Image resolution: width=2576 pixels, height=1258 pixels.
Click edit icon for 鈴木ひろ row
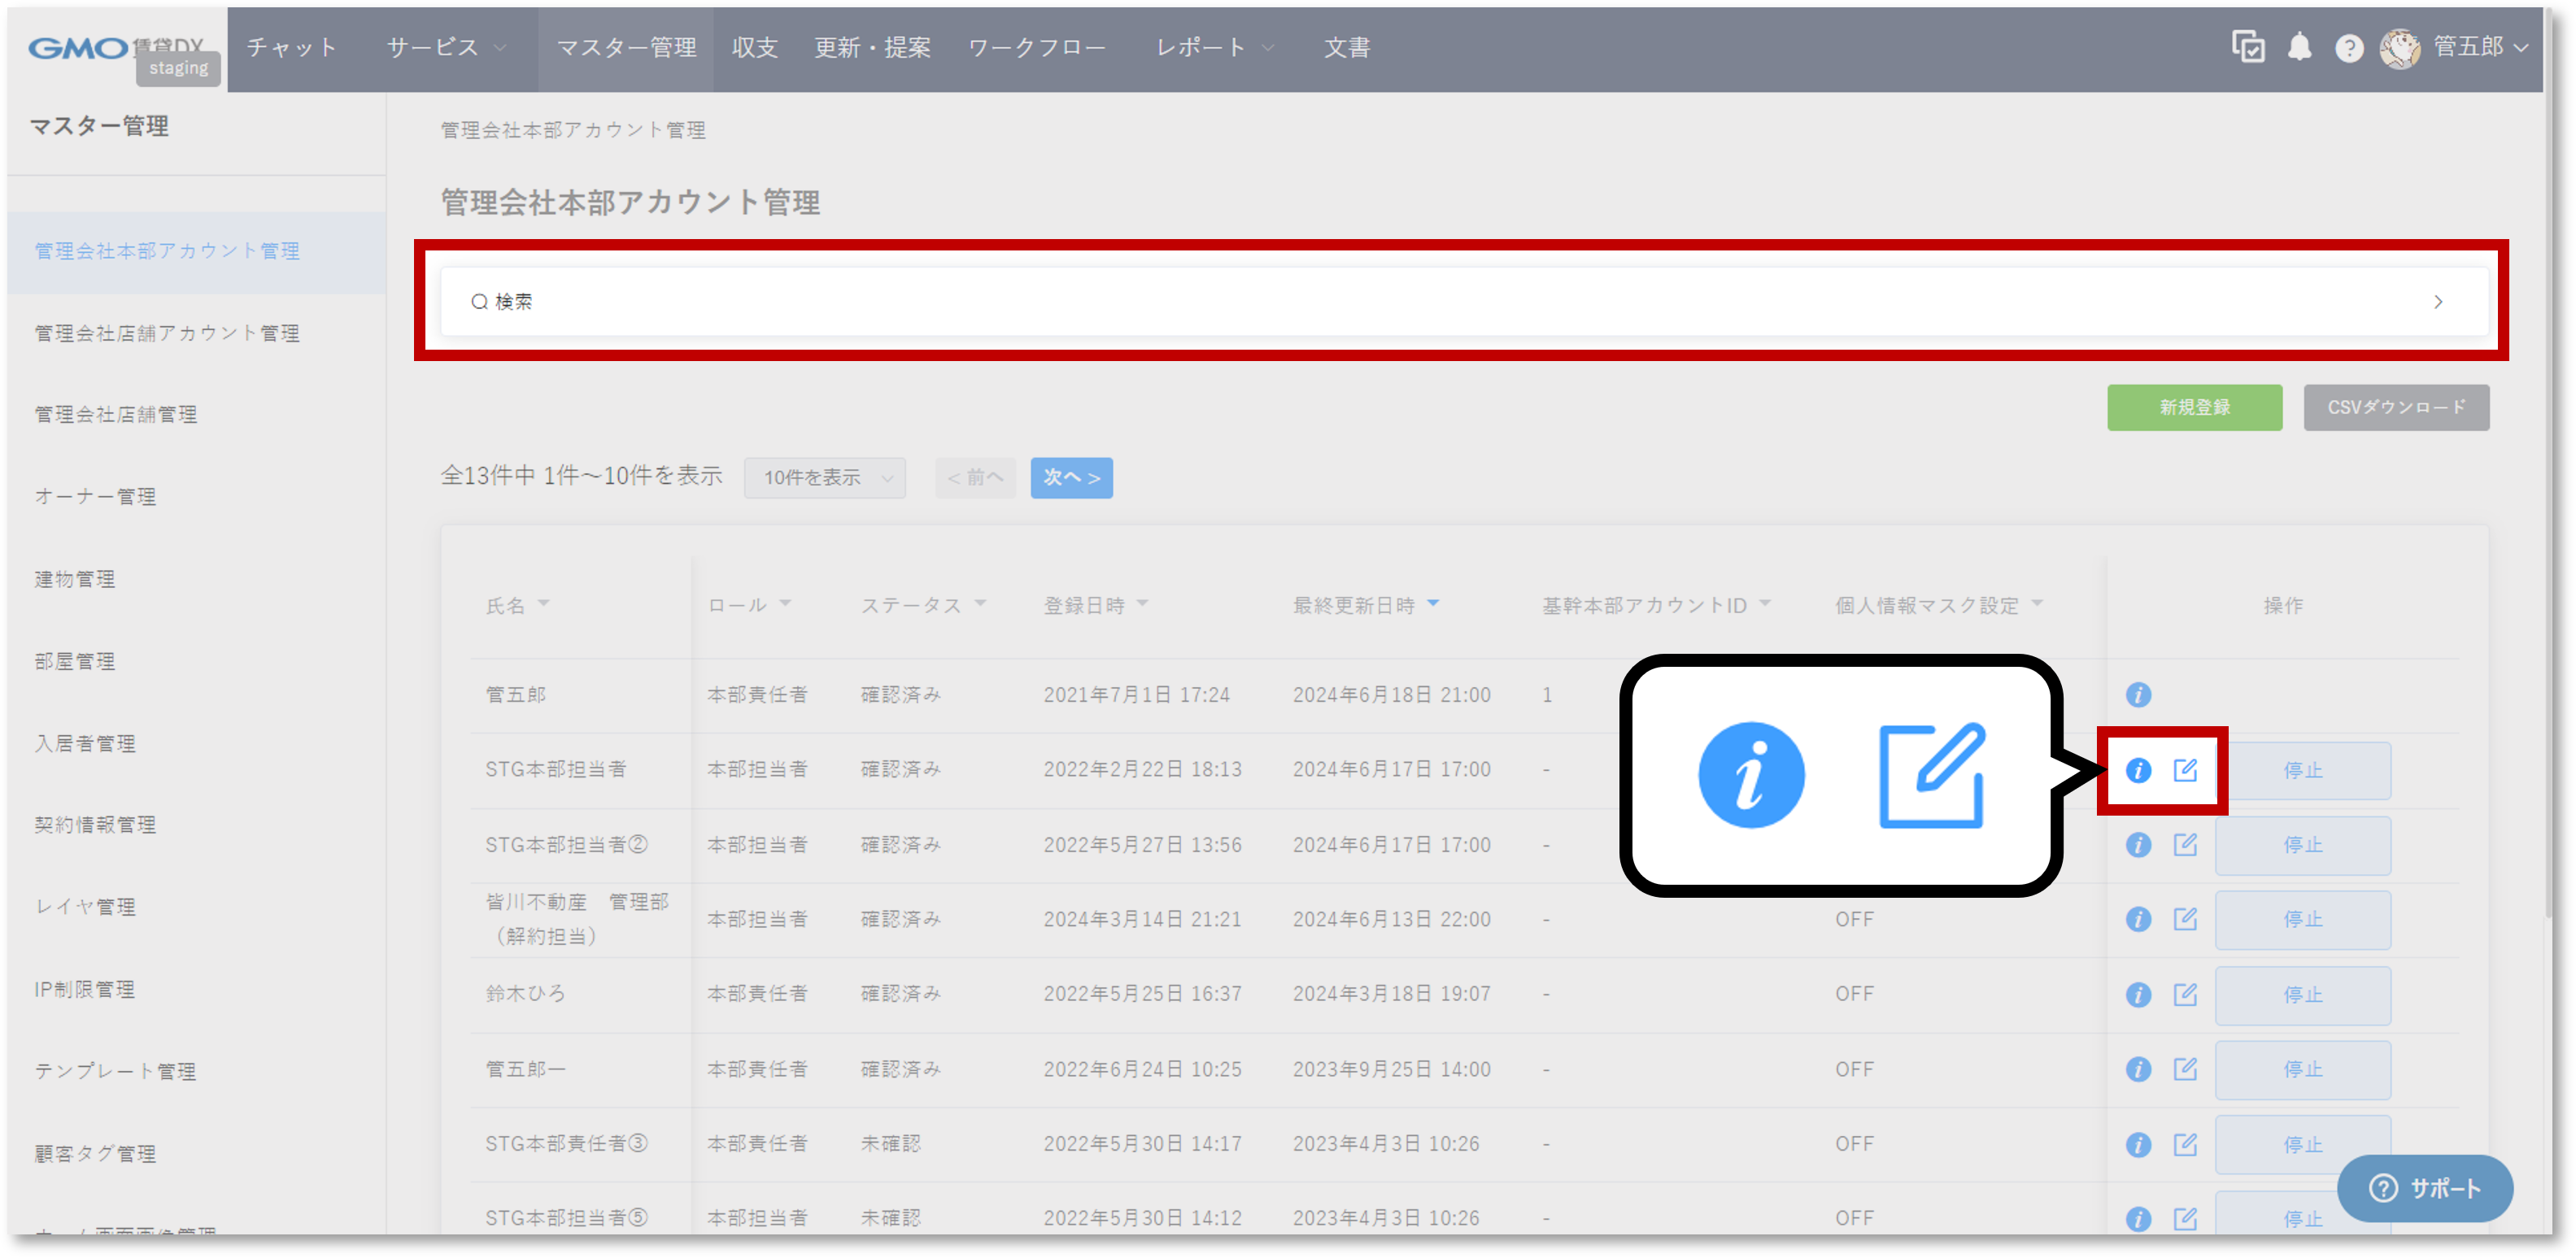pyautogui.click(x=2185, y=995)
